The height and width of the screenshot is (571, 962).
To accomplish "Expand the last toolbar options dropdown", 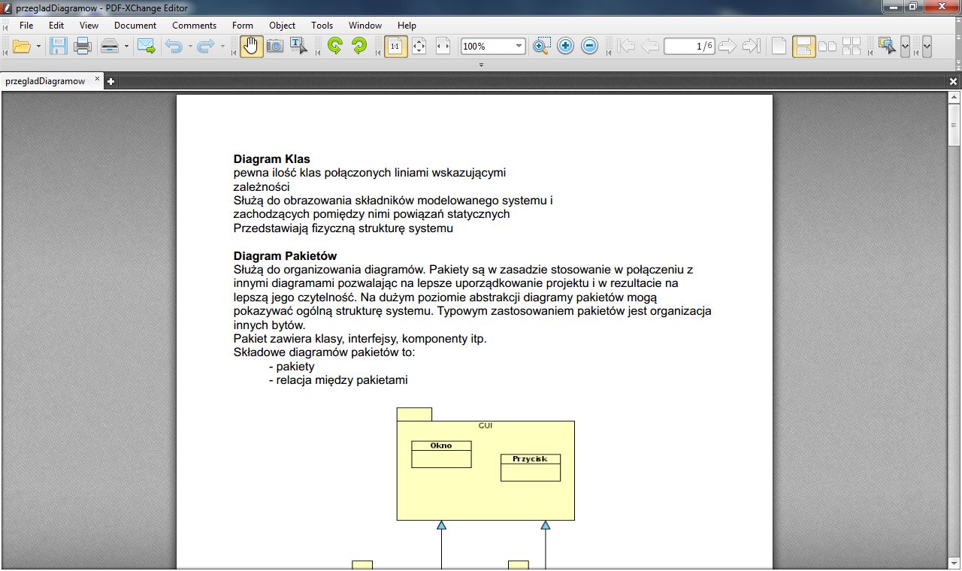I will [927, 47].
